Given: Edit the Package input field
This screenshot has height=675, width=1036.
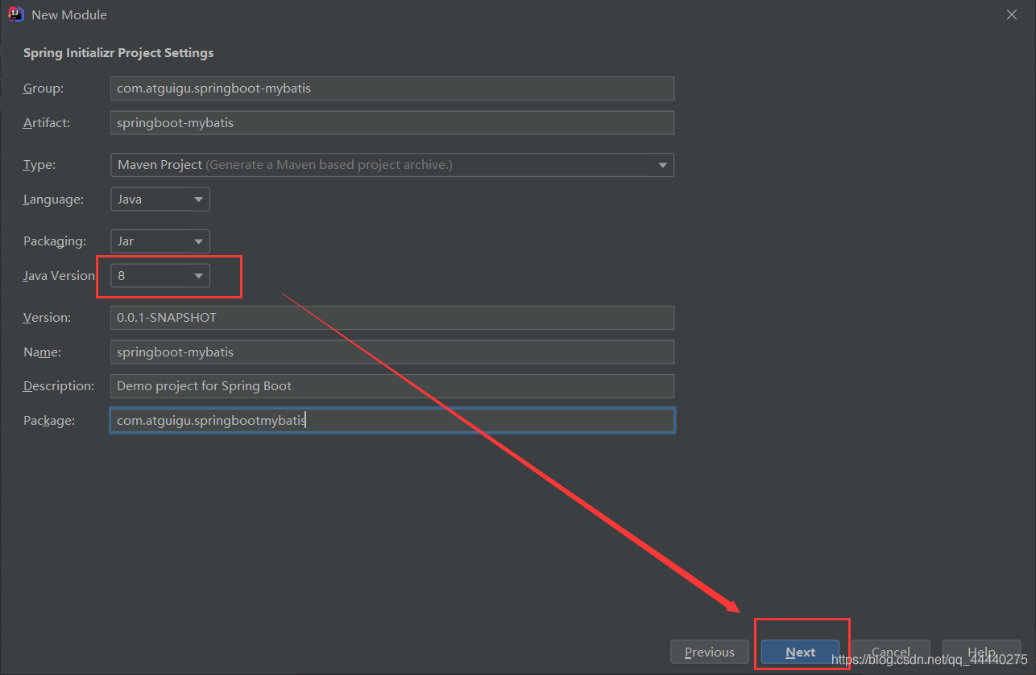Looking at the screenshot, I should 392,420.
